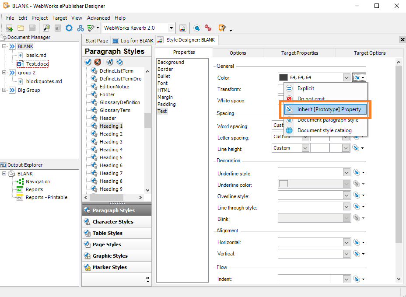This screenshot has height=297, width=406.
Task: Click the Indent input field
Action: [x=304, y=279]
